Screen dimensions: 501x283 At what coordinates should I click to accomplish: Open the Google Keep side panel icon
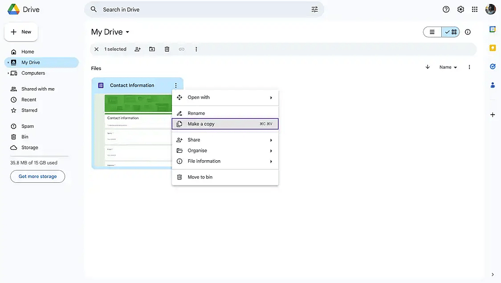pos(492,48)
